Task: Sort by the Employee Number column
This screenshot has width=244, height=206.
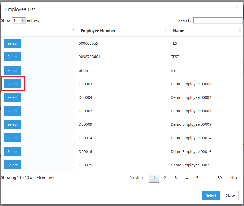Action: (98, 31)
